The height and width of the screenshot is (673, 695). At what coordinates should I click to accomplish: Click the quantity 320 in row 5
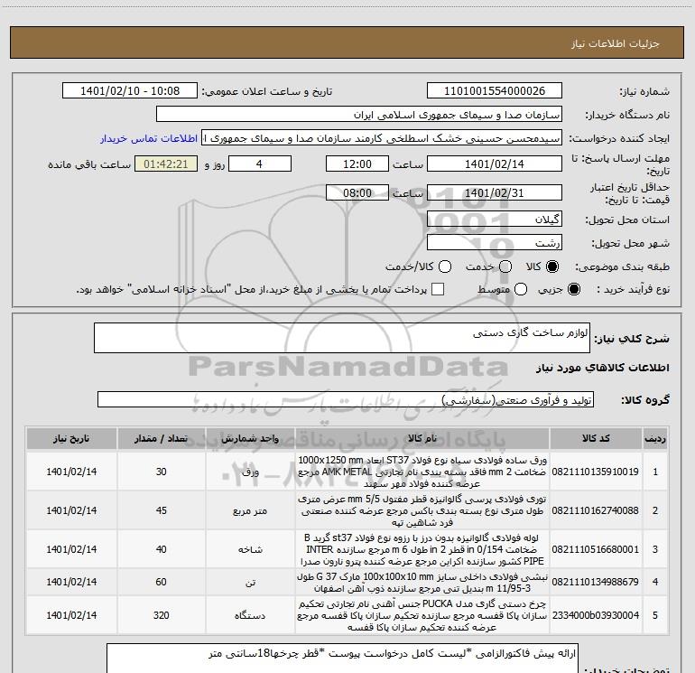162,615
